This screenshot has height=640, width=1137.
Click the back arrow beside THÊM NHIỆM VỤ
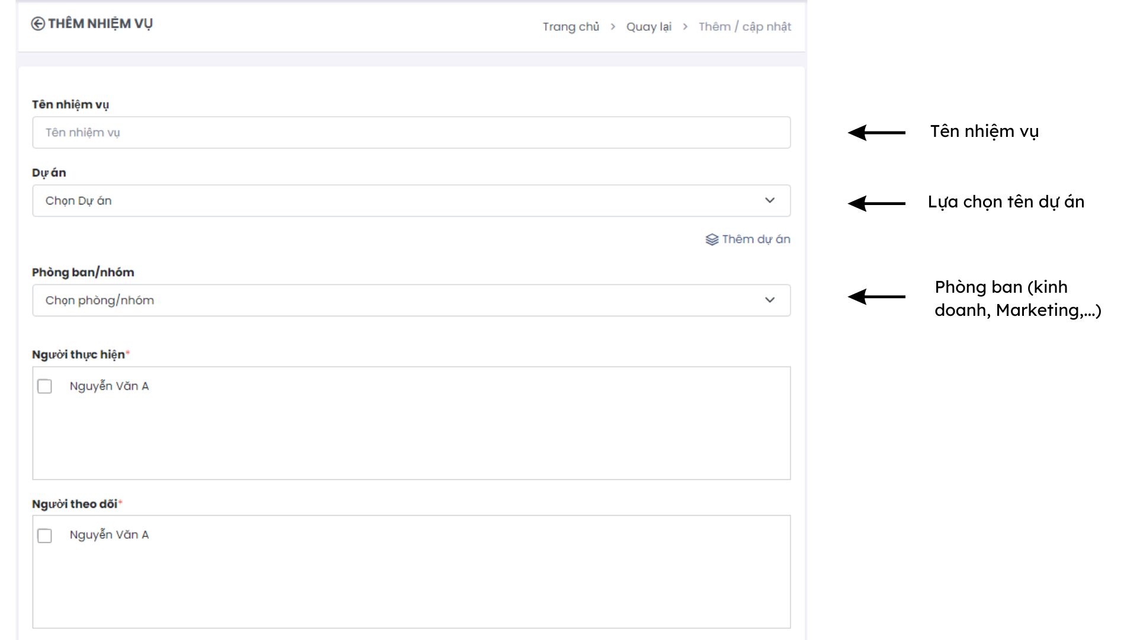38,24
